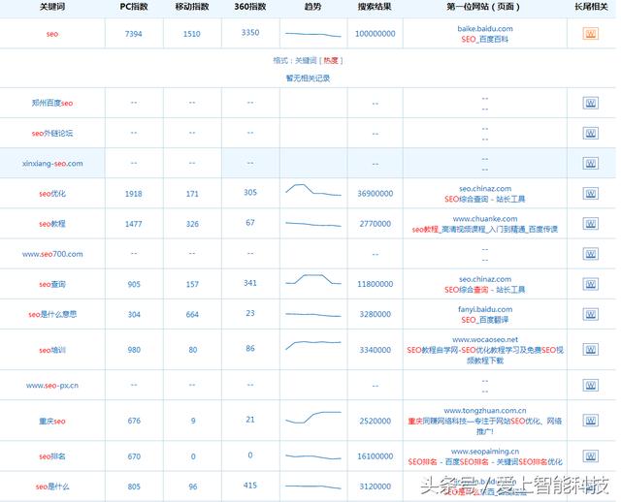Click the 暂无相关记录 message text
Image resolution: width=621 pixels, height=502 pixels.
[308, 78]
